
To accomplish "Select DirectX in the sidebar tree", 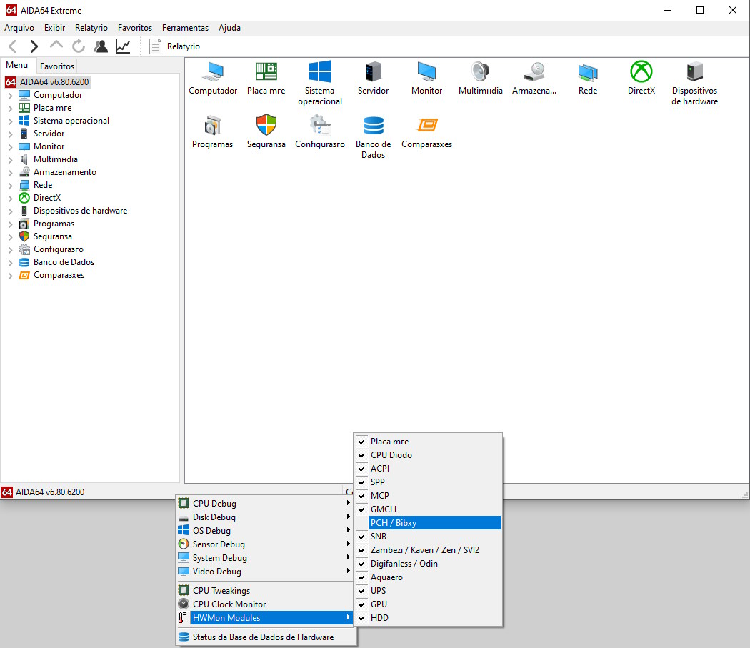I will 47,198.
